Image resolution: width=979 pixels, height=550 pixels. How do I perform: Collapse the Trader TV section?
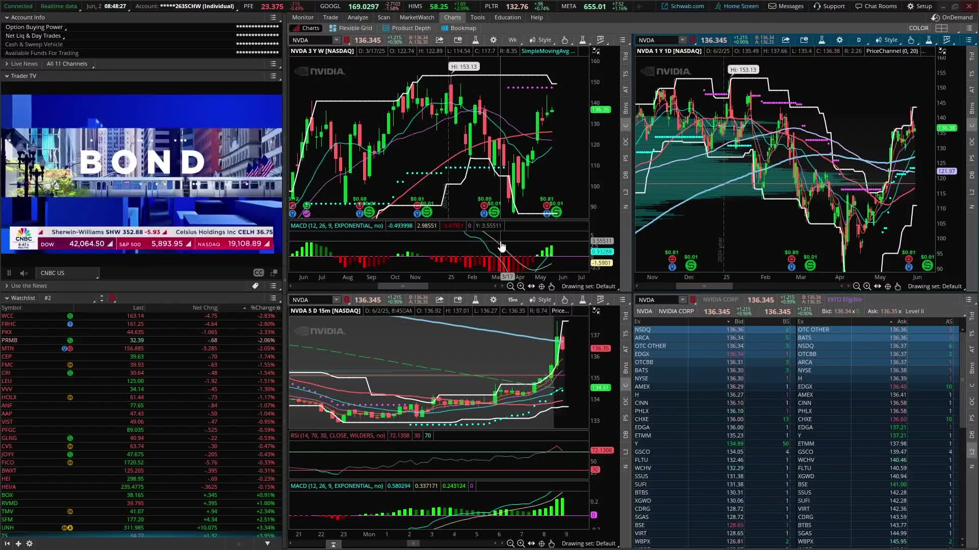tap(7, 76)
